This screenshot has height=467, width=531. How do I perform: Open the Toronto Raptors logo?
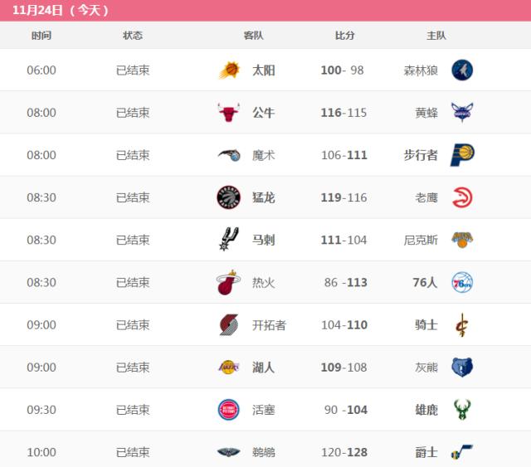[x=228, y=197]
